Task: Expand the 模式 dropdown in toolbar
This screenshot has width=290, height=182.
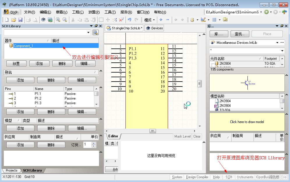Action: (154, 20)
